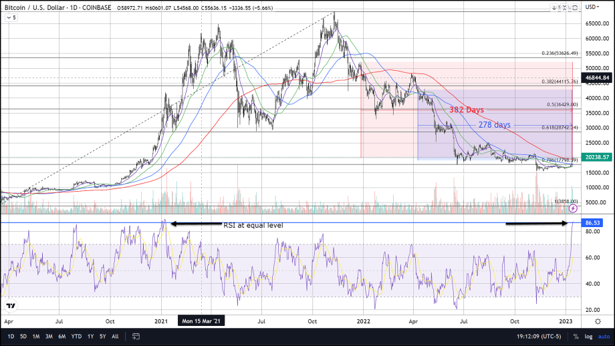Toggle percent scale on price axis
Viewport: 615px width, 346px height.
574,336
